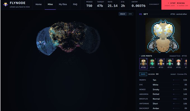Click the fly brain 3D visualization
The image size is (190, 111).
tap(68, 38)
